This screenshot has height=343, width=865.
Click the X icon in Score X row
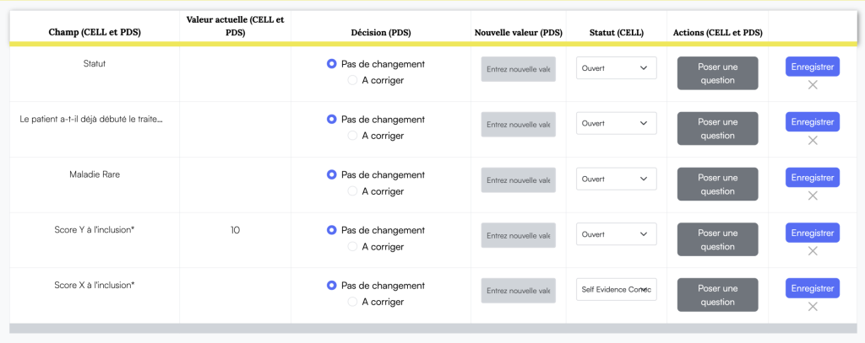click(813, 307)
